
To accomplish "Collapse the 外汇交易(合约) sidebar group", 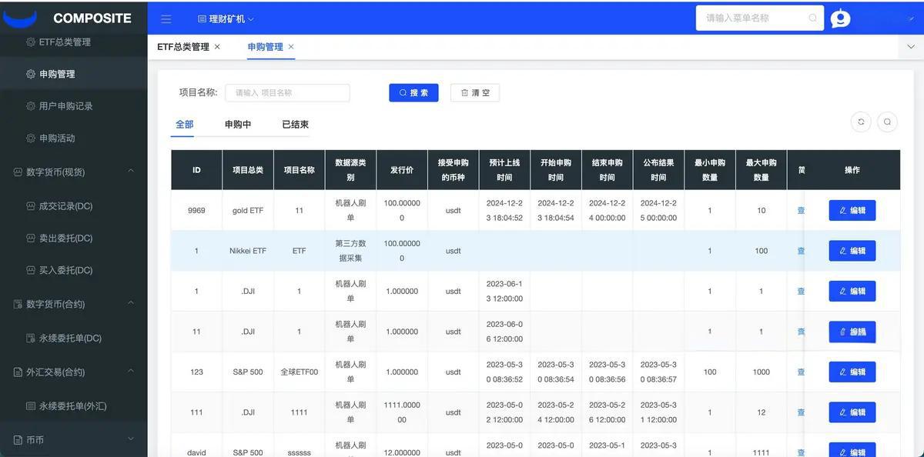I will (73, 372).
